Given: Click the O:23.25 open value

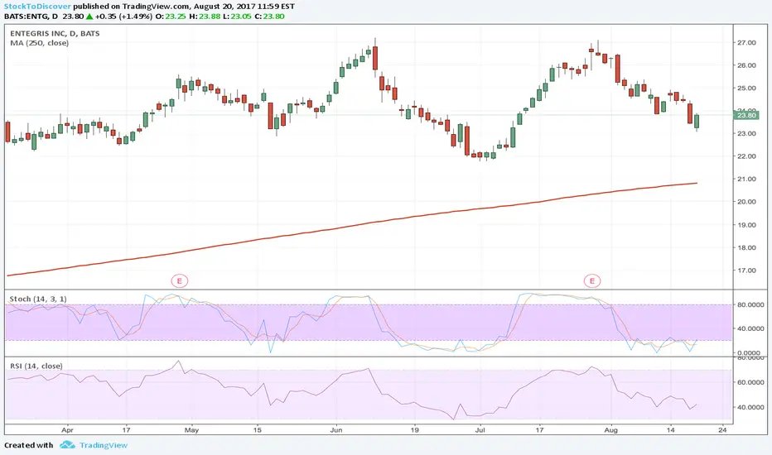Looking at the screenshot, I should click(x=171, y=17).
